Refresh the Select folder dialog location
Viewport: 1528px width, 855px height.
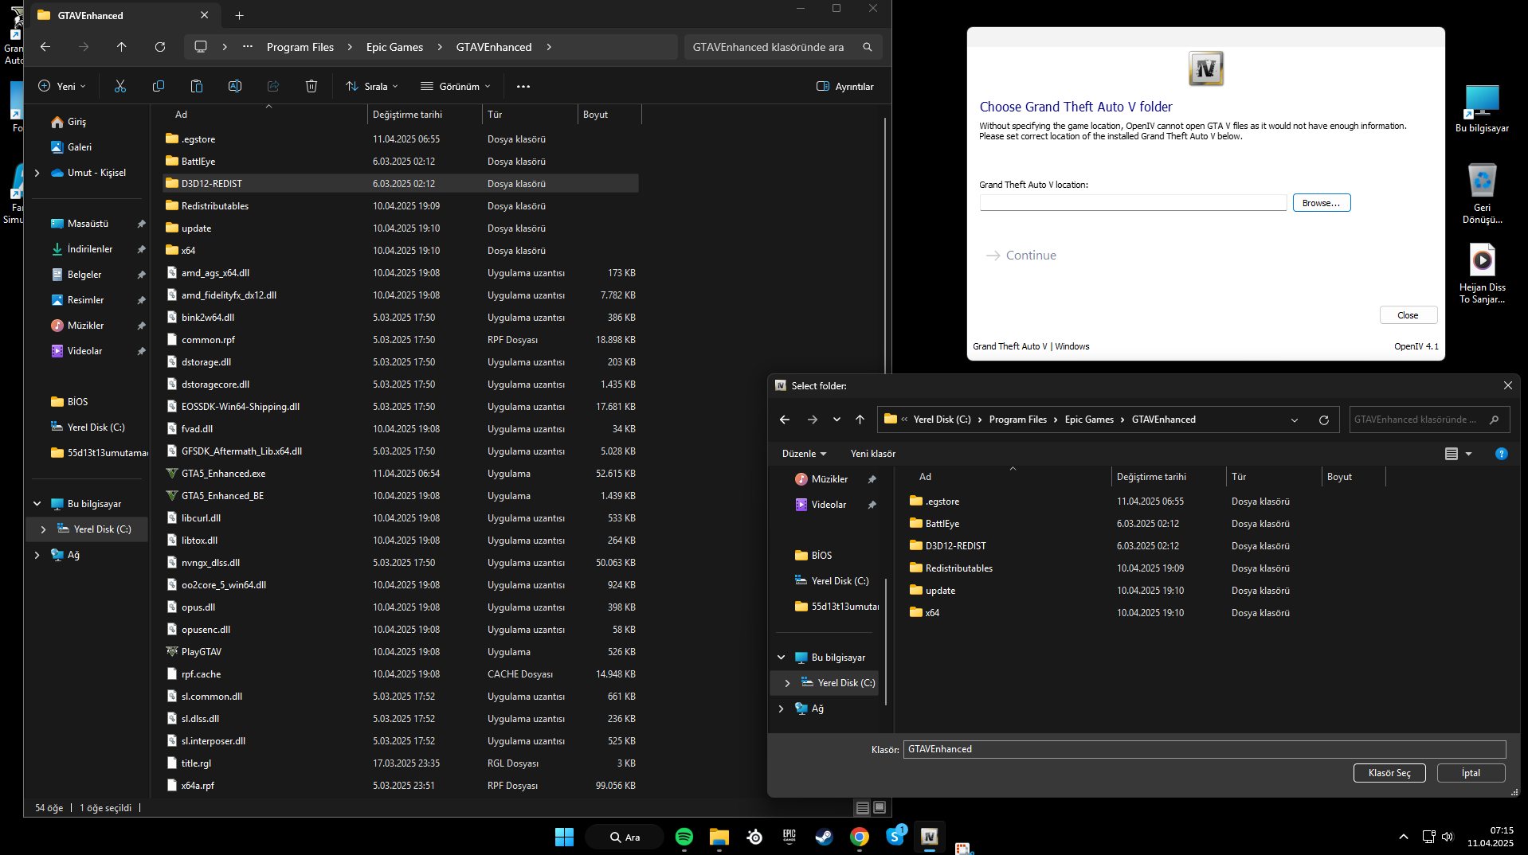point(1324,420)
